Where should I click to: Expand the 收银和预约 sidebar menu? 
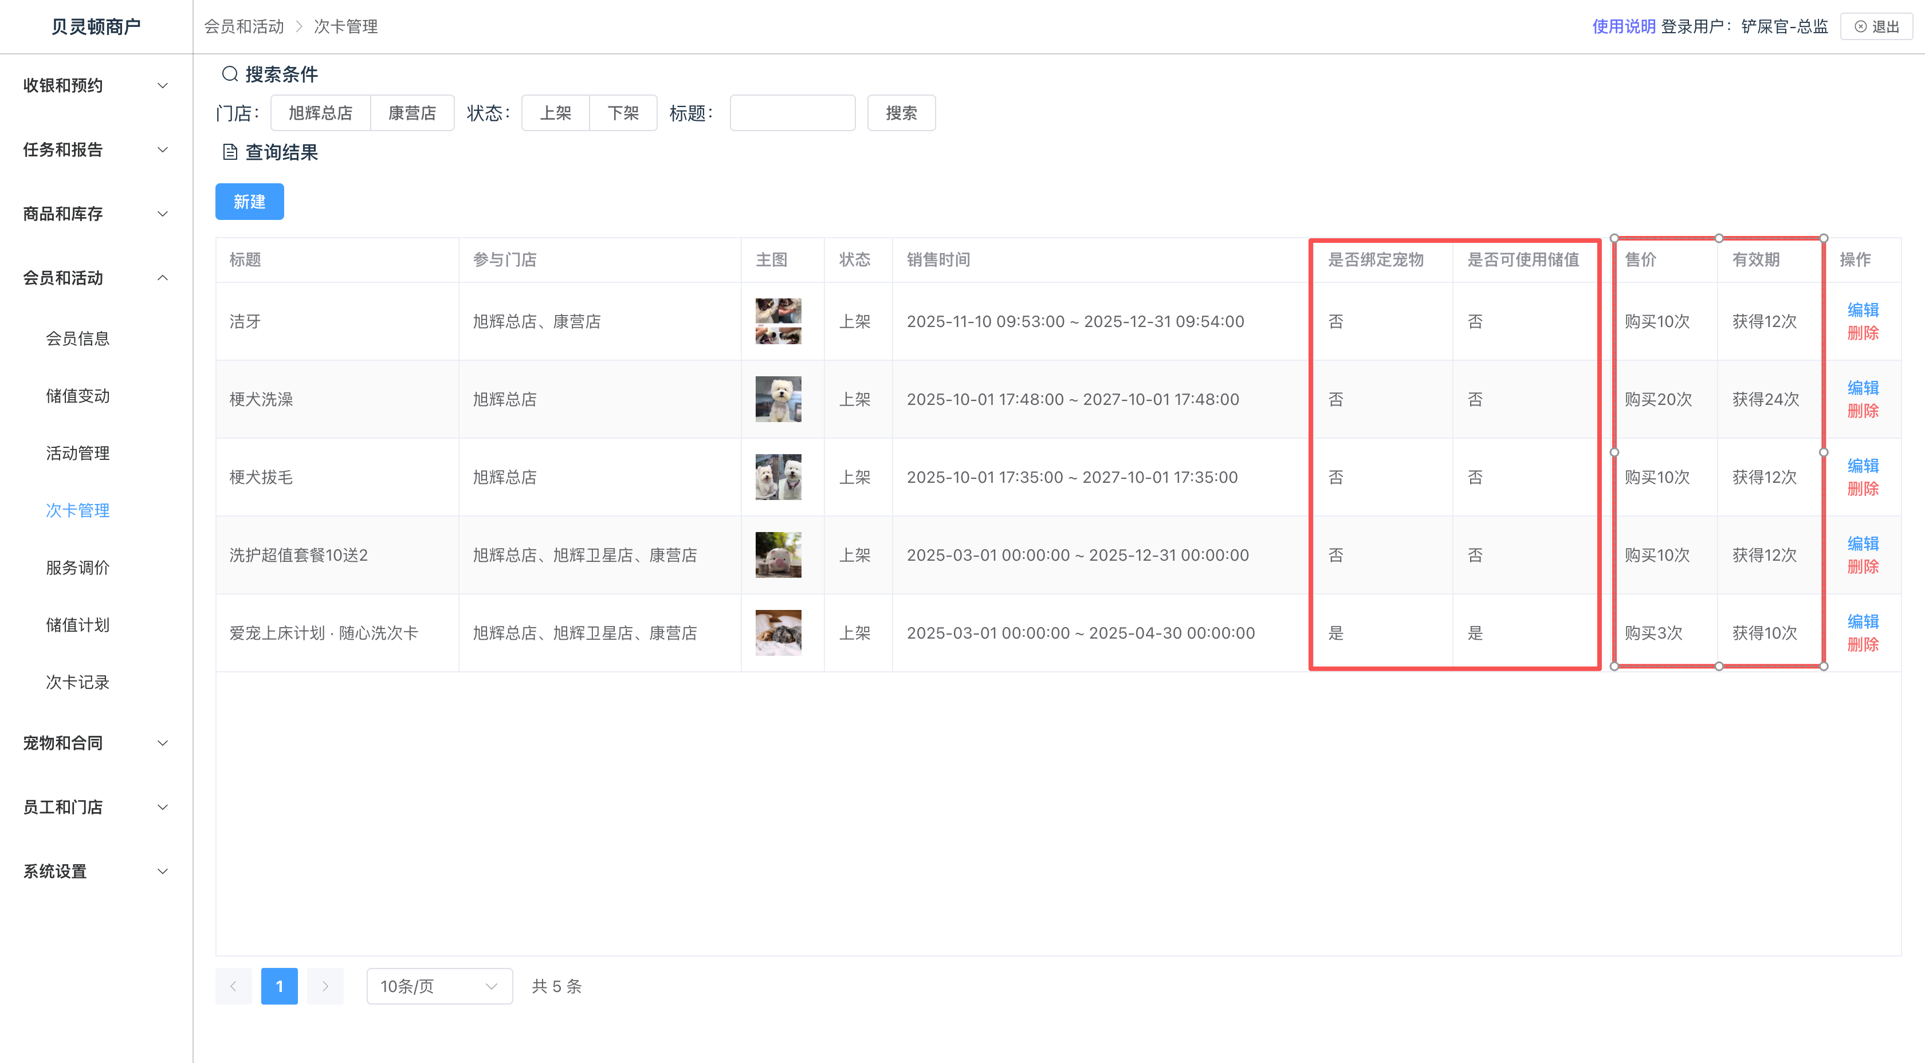click(96, 85)
